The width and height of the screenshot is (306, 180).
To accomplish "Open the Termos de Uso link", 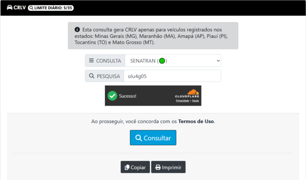I will 196,121.
